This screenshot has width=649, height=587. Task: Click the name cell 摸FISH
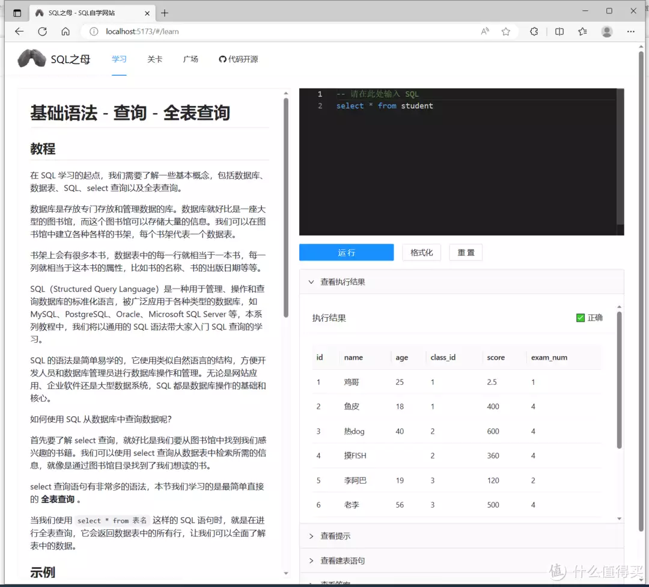coord(355,456)
